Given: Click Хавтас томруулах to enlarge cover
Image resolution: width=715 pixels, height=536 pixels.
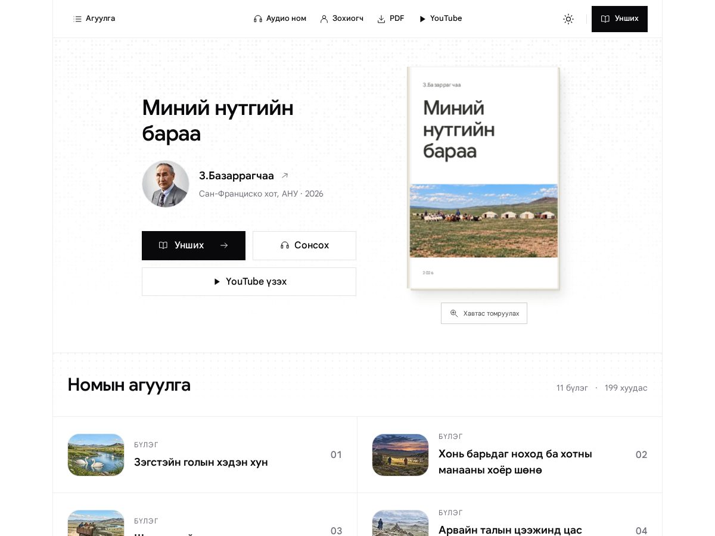Looking at the screenshot, I should (x=484, y=313).
